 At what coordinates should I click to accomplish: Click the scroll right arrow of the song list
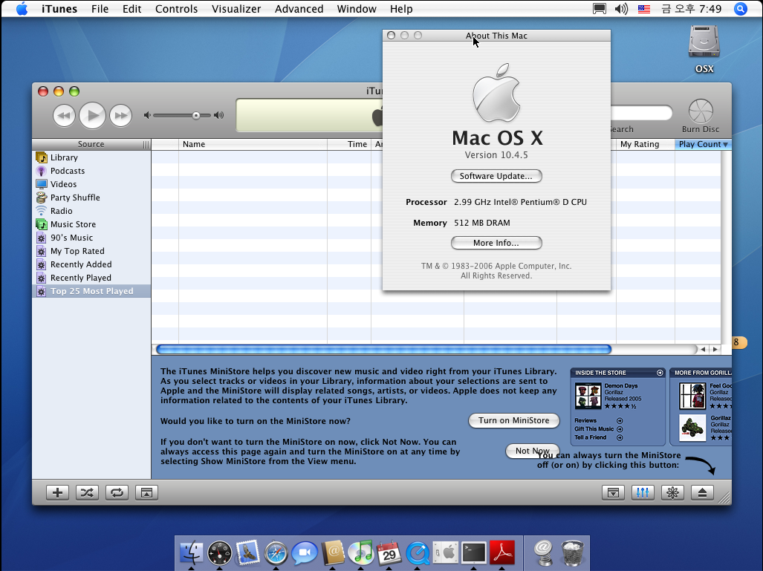[715, 349]
